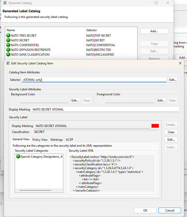Open the Markings tab

coord(56,140)
